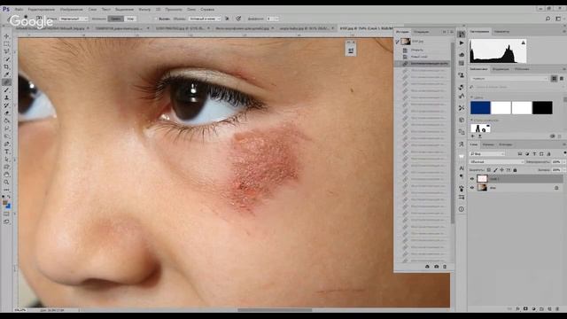Select the Eyedropper tool
Viewport: 567px width, 319px height.
point(6,74)
